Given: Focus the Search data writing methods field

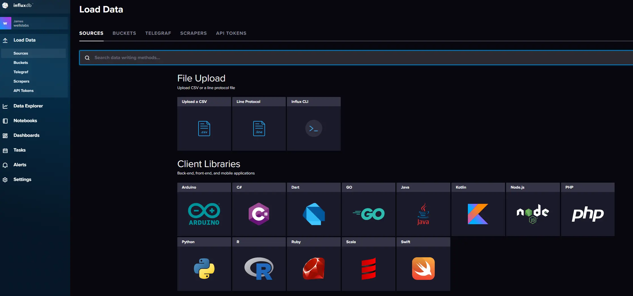Looking at the screenshot, I should tap(356, 58).
